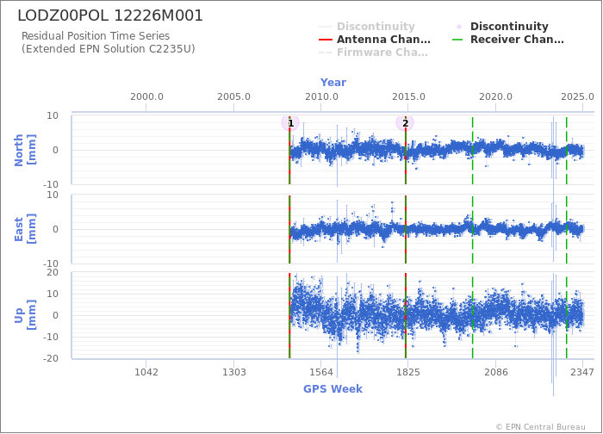Click the 2015.0 year tick label

click(408, 96)
